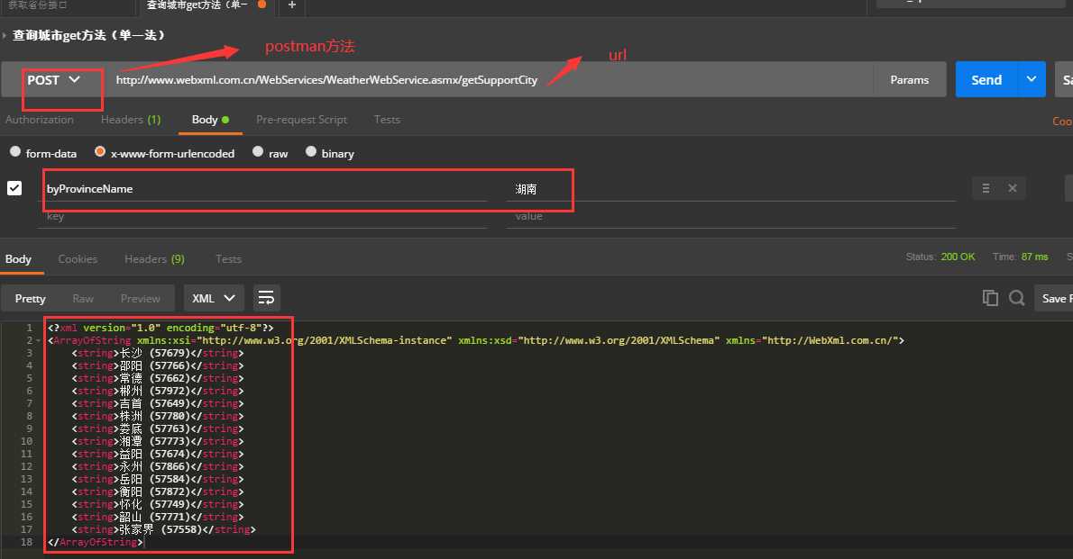Toggle word wrap icon in response toolbar
1073x559 pixels.
point(265,298)
